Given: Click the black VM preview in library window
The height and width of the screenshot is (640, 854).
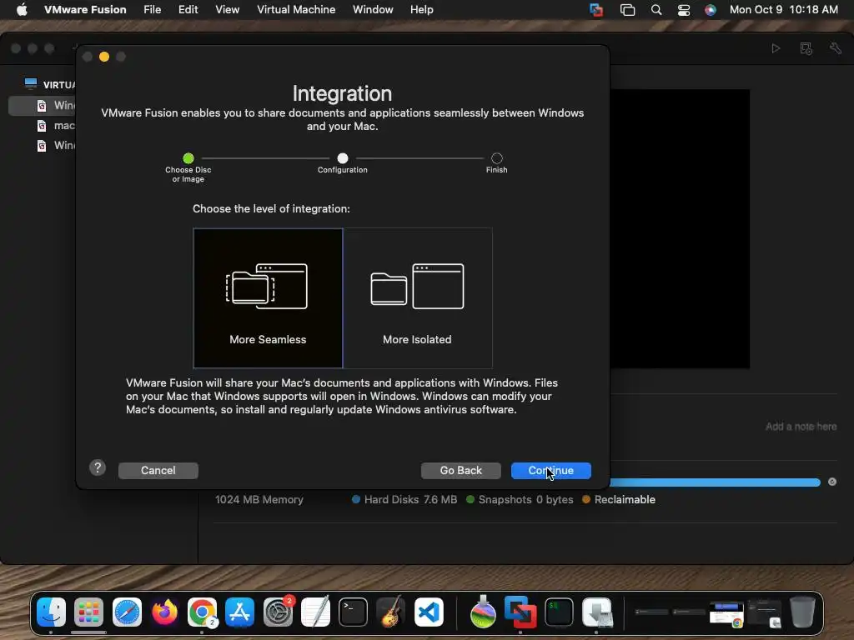Looking at the screenshot, I should click(680, 229).
